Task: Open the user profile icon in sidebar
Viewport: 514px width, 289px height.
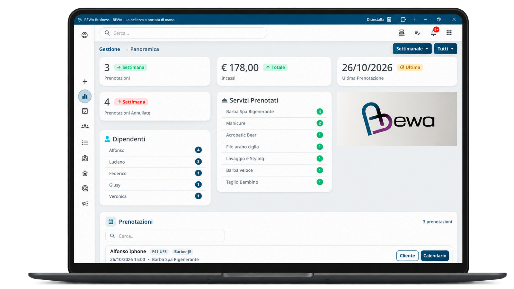Action: (84, 35)
